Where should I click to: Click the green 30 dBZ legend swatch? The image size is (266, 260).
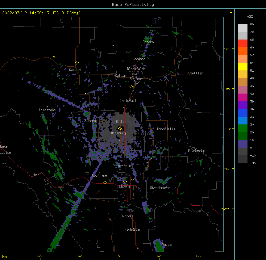pos(243,128)
